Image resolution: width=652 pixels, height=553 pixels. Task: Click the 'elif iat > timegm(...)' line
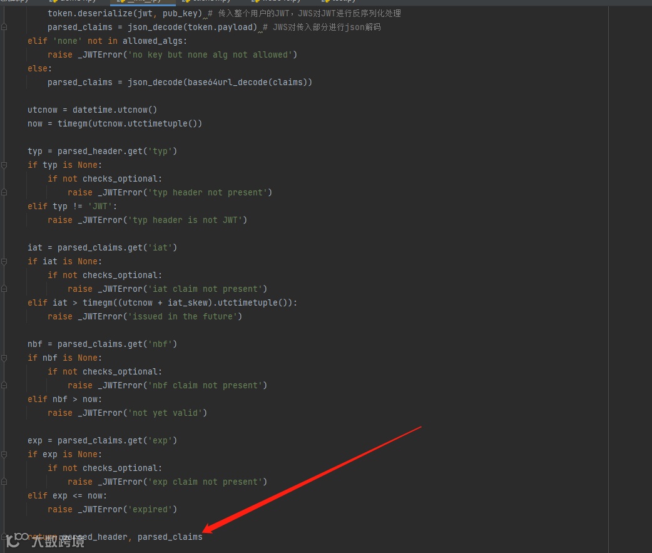163,302
